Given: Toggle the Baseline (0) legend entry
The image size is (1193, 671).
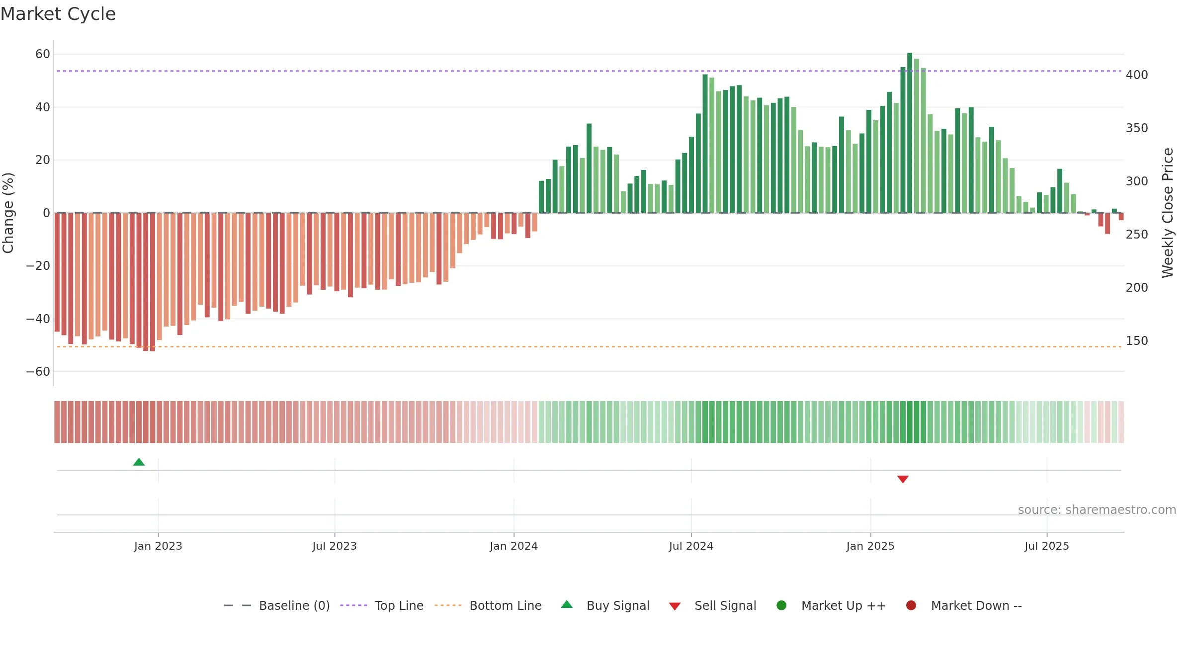Looking at the screenshot, I should tap(277, 605).
